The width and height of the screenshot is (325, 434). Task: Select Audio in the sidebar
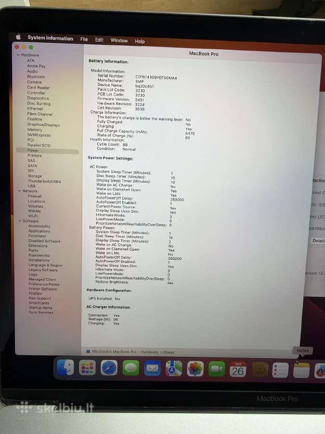click(x=32, y=71)
